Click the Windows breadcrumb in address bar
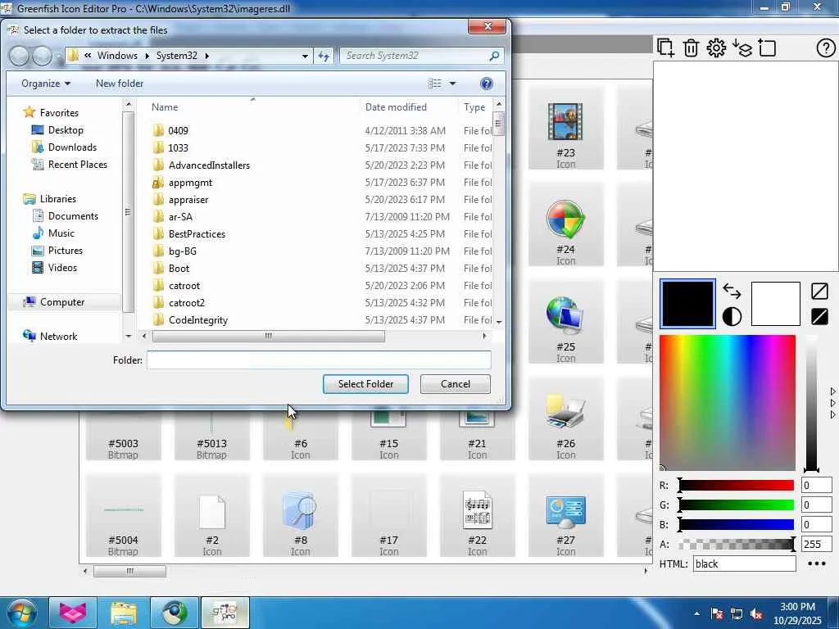 [x=117, y=56]
